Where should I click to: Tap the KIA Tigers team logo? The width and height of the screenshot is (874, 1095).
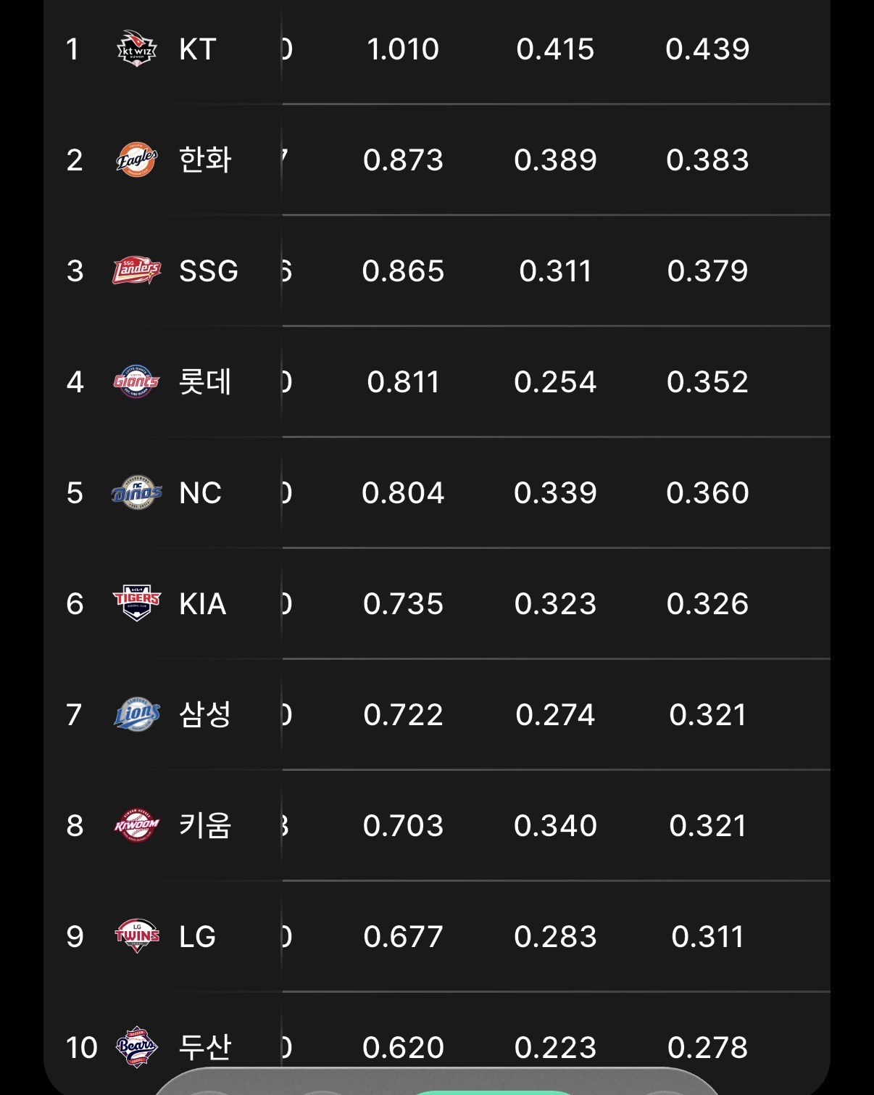(x=136, y=603)
